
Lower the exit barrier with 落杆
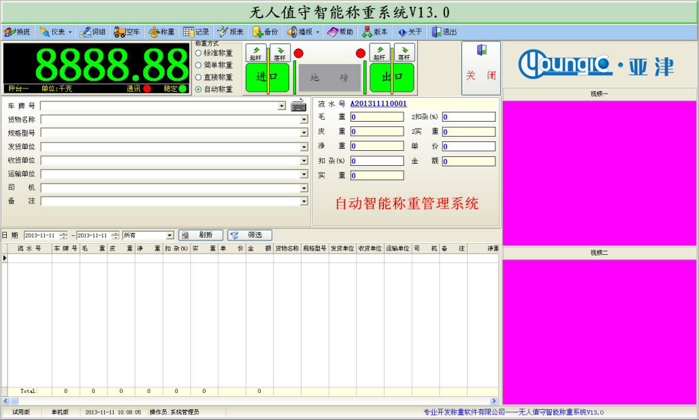point(404,53)
